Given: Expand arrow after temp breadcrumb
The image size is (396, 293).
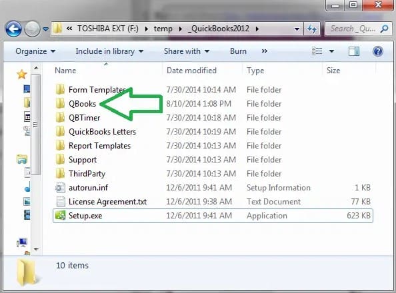Looking at the screenshot, I should [180, 29].
